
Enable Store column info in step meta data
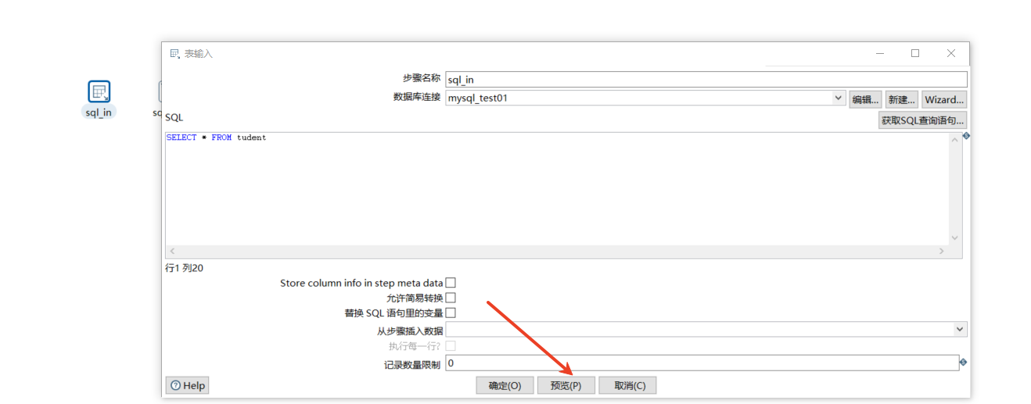coord(451,283)
